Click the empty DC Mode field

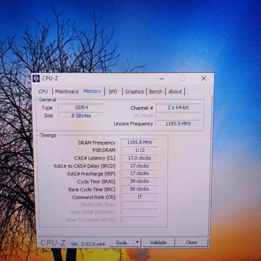[x=178, y=116]
